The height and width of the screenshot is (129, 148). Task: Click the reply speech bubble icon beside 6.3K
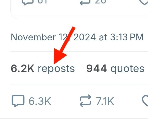pos(18,101)
